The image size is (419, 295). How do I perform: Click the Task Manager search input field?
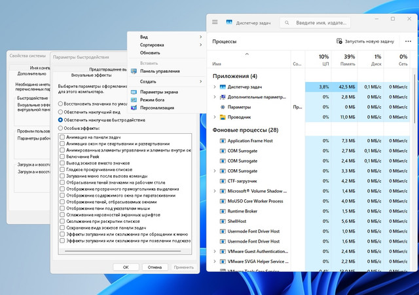315,23
